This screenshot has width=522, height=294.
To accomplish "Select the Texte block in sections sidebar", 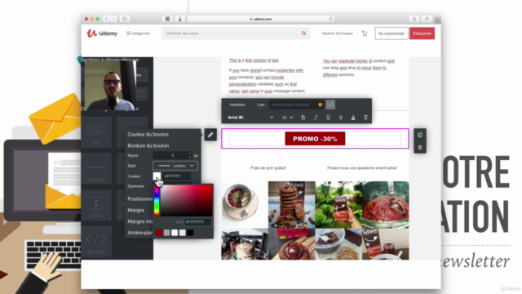I will [96, 132].
